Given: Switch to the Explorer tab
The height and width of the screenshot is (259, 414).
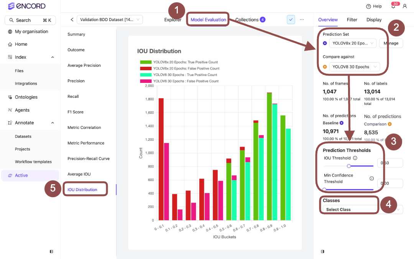Looking at the screenshot, I should pyautogui.click(x=172, y=20).
